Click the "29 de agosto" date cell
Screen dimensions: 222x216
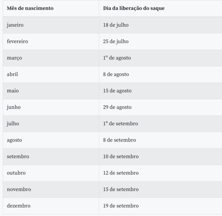coord(117,107)
